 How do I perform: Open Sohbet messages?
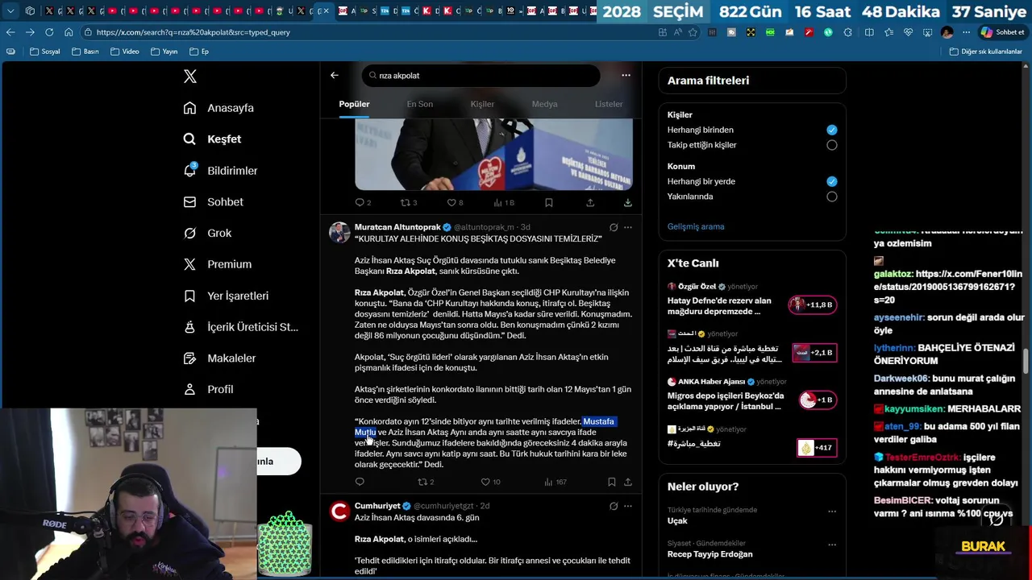coord(213,202)
